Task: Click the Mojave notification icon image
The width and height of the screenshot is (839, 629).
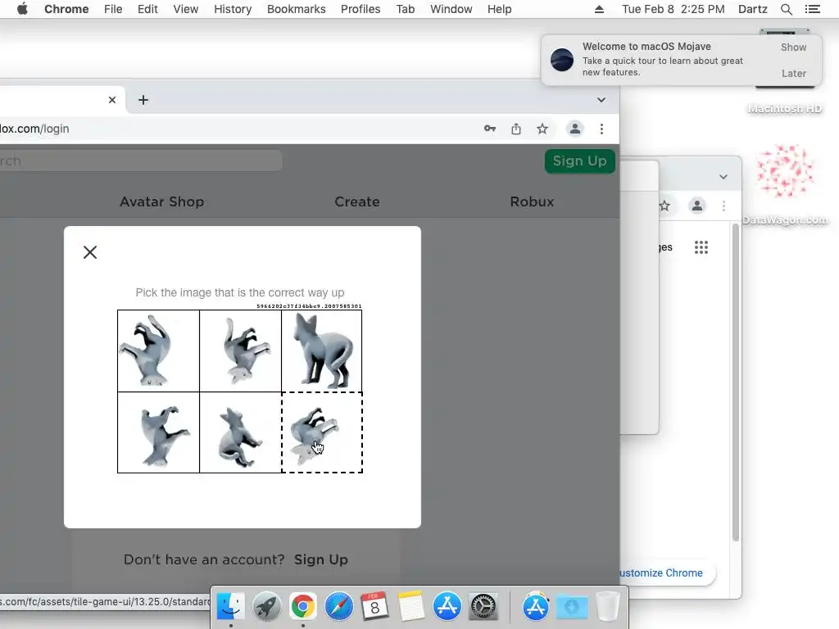Action: tap(562, 60)
